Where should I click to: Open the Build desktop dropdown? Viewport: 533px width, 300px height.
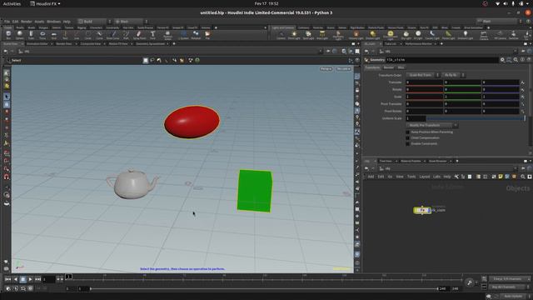94,22
